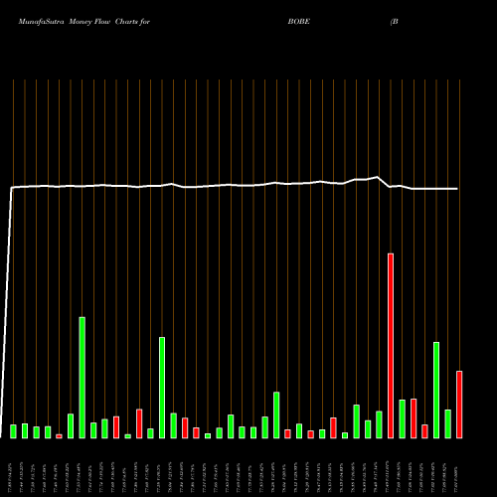
Task: Click the "BOBE" ticker text in header
Action: coord(299,22)
